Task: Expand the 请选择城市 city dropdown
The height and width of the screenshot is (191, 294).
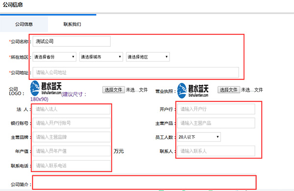Action: (101, 57)
